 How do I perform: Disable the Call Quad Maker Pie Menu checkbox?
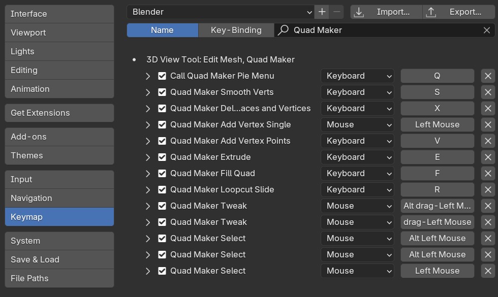[x=162, y=76]
